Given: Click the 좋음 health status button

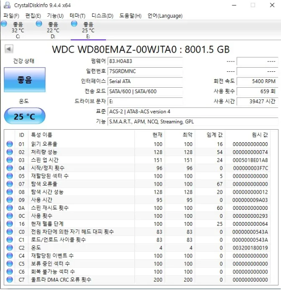Looking at the screenshot, I should coord(25,80).
